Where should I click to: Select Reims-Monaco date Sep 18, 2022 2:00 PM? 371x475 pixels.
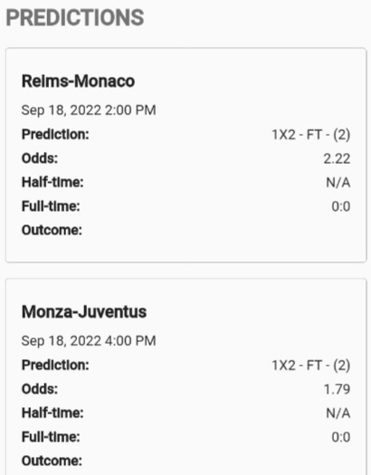pos(89,110)
